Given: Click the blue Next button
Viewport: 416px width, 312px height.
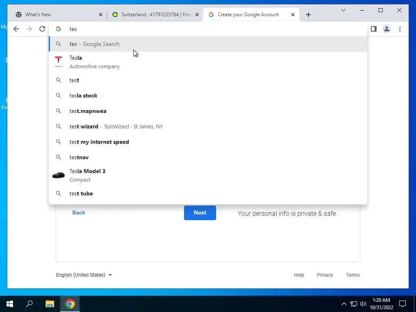Looking at the screenshot, I should point(200,213).
